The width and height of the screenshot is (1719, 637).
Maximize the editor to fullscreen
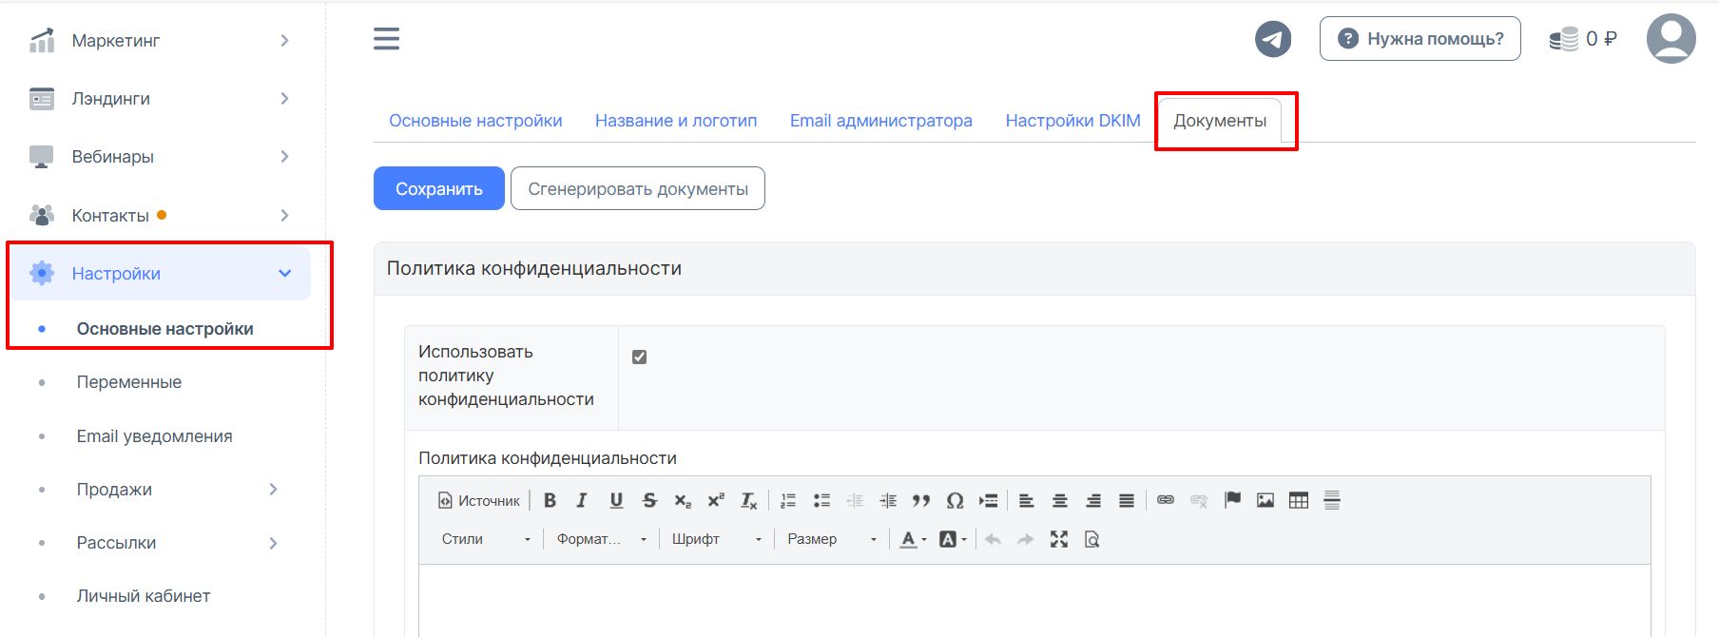[1059, 539]
